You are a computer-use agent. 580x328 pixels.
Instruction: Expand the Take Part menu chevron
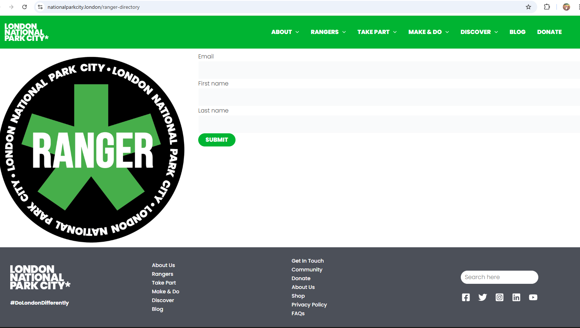tap(395, 32)
